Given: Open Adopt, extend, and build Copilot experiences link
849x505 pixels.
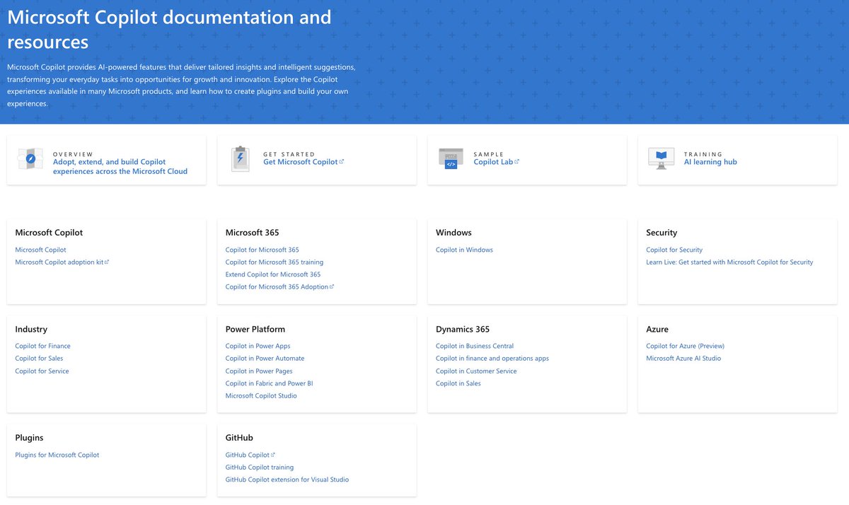Looking at the screenshot, I should [120, 167].
